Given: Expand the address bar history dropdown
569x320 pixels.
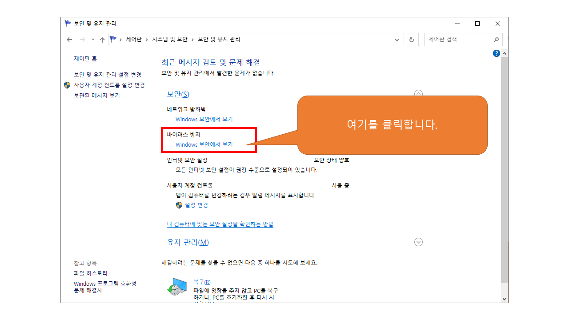Looking at the screenshot, I should [x=397, y=40].
